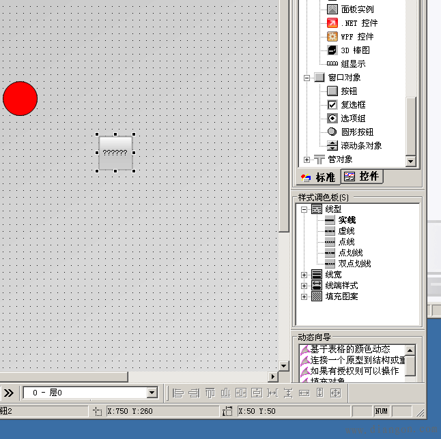Open the layer dropdown showing 0 - 层0
The width and height of the screenshot is (441, 439).
coord(152,393)
